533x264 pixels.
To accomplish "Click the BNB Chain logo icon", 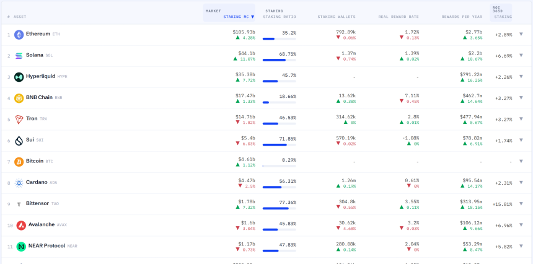I will (19, 98).
